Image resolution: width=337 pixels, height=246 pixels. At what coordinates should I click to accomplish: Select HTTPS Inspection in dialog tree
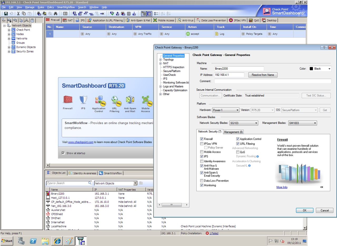174,67
